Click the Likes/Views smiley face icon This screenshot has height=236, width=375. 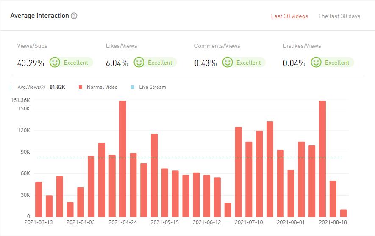tap(139, 63)
